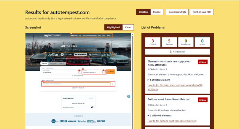The width and height of the screenshot is (239, 129).
Task: Click the Download JSON button
Action: point(177,12)
